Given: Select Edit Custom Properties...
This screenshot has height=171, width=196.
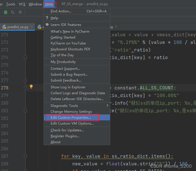Looking at the screenshot, I should [x=77, y=117].
